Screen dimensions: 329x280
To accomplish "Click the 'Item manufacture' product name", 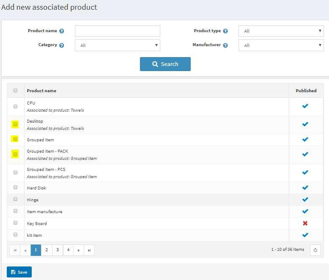I will click(x=44, y=211).
